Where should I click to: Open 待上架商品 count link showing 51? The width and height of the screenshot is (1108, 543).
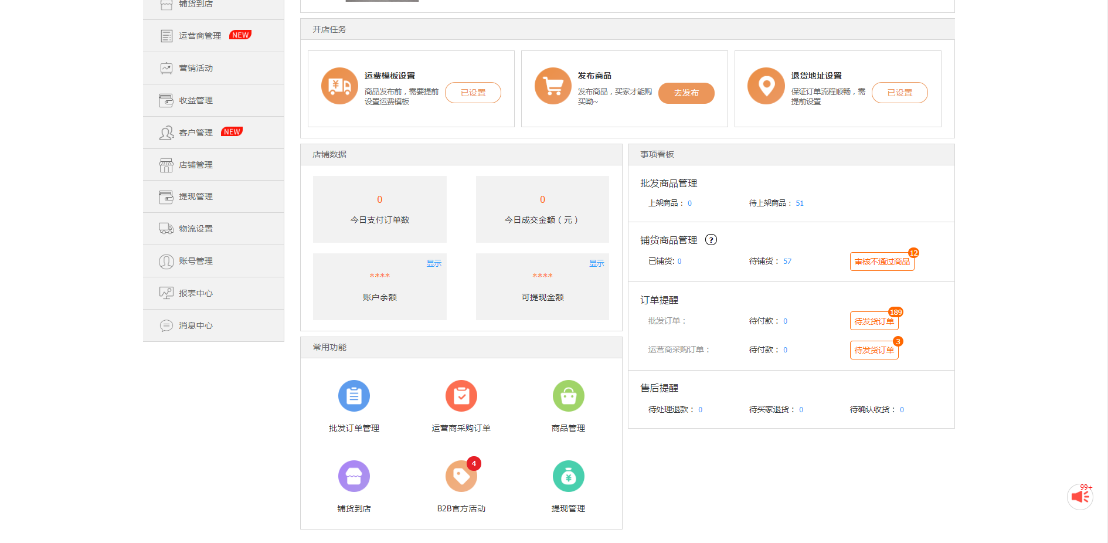coord(800,203)
